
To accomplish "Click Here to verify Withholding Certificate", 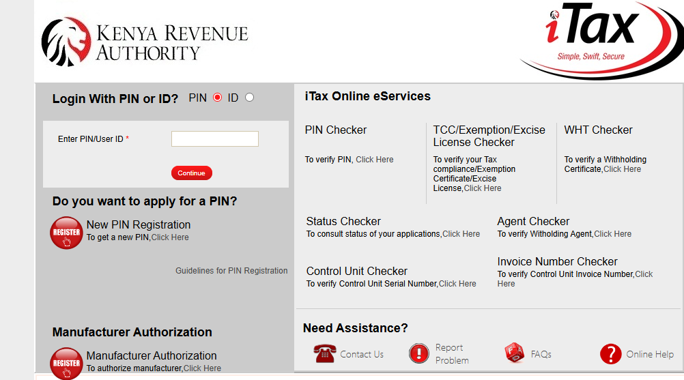I will pos(622,169).
